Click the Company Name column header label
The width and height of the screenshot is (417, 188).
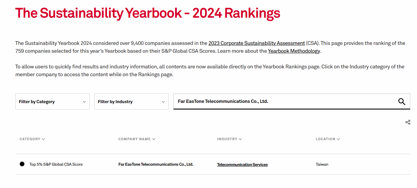pos(134,139)
